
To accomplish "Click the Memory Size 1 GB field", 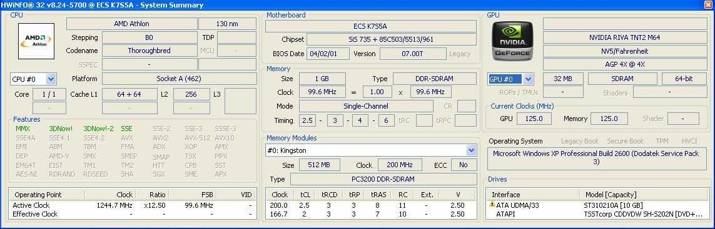I will pyautogui.click(x=322, y=79).
